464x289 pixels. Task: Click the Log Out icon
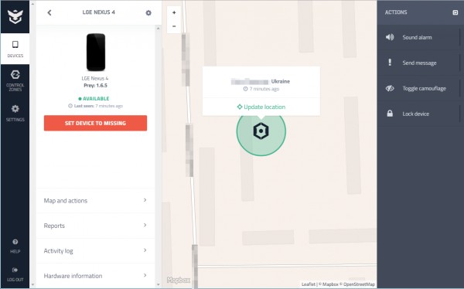click(15, 270)
